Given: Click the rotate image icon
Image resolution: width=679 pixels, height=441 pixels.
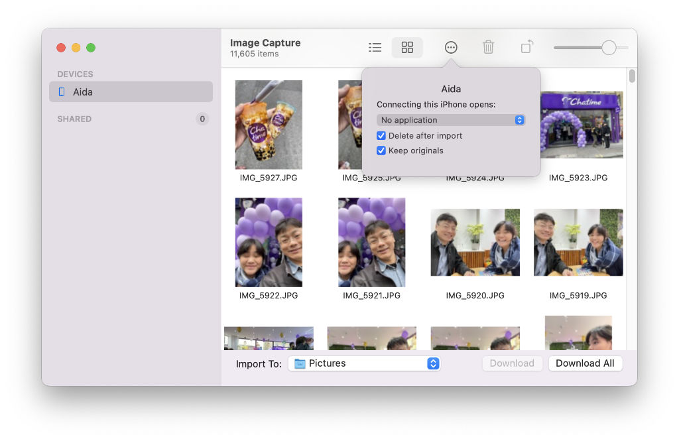Looking at the screenshot, I should click(526, 47).
